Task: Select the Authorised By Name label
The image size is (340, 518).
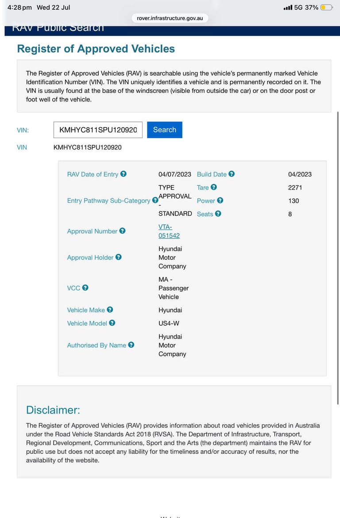Action: (x=97, y=345)
